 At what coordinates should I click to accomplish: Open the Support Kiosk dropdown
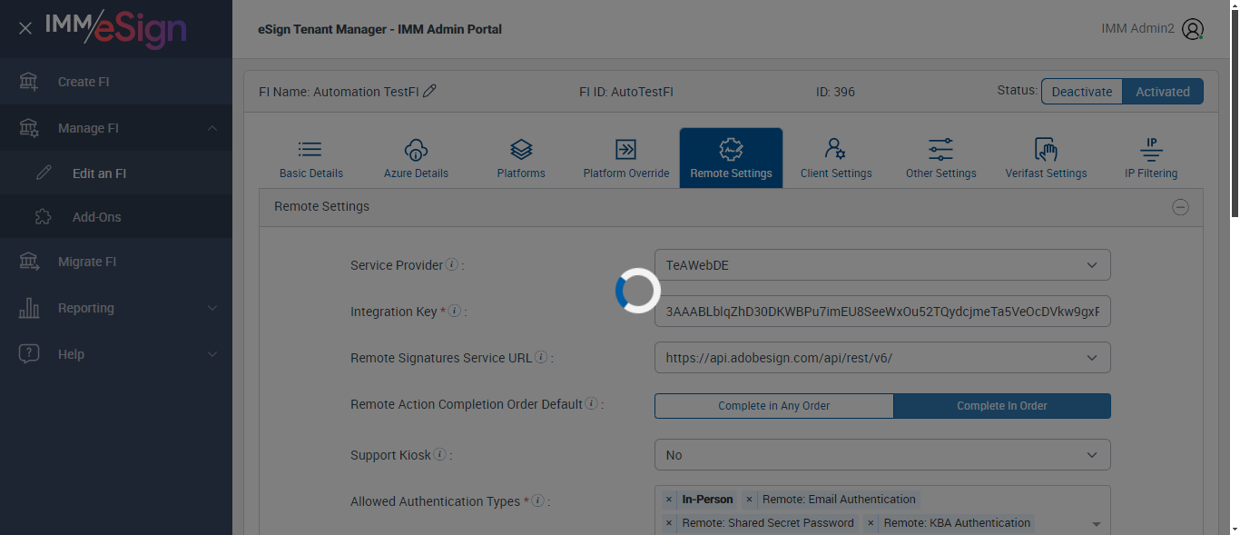(882, 455)
